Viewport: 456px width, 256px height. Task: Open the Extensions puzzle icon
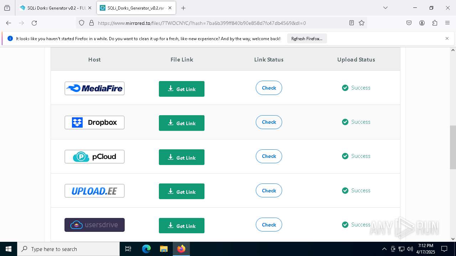(x=435, y=23)
